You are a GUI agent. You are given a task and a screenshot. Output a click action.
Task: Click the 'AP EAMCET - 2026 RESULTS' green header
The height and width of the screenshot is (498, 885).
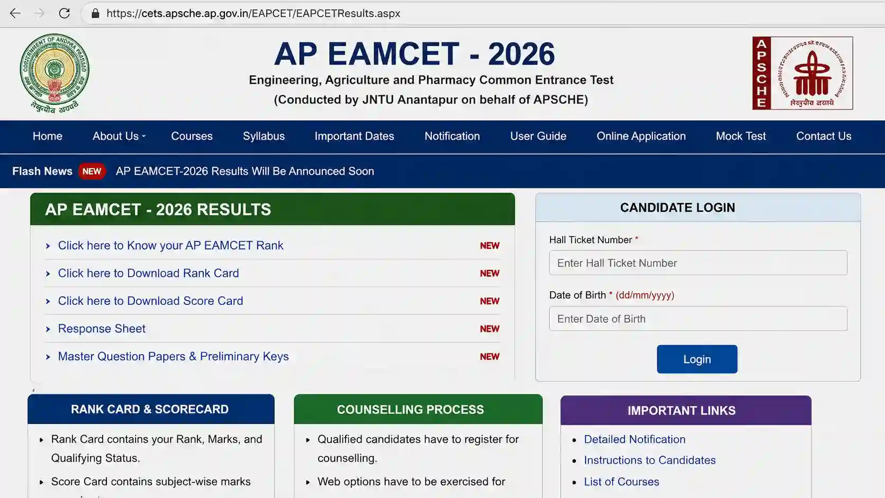pyautogui.click(x=273, y=209)
